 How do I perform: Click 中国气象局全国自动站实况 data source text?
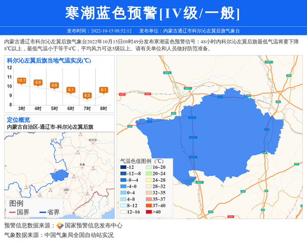point(79,235)
